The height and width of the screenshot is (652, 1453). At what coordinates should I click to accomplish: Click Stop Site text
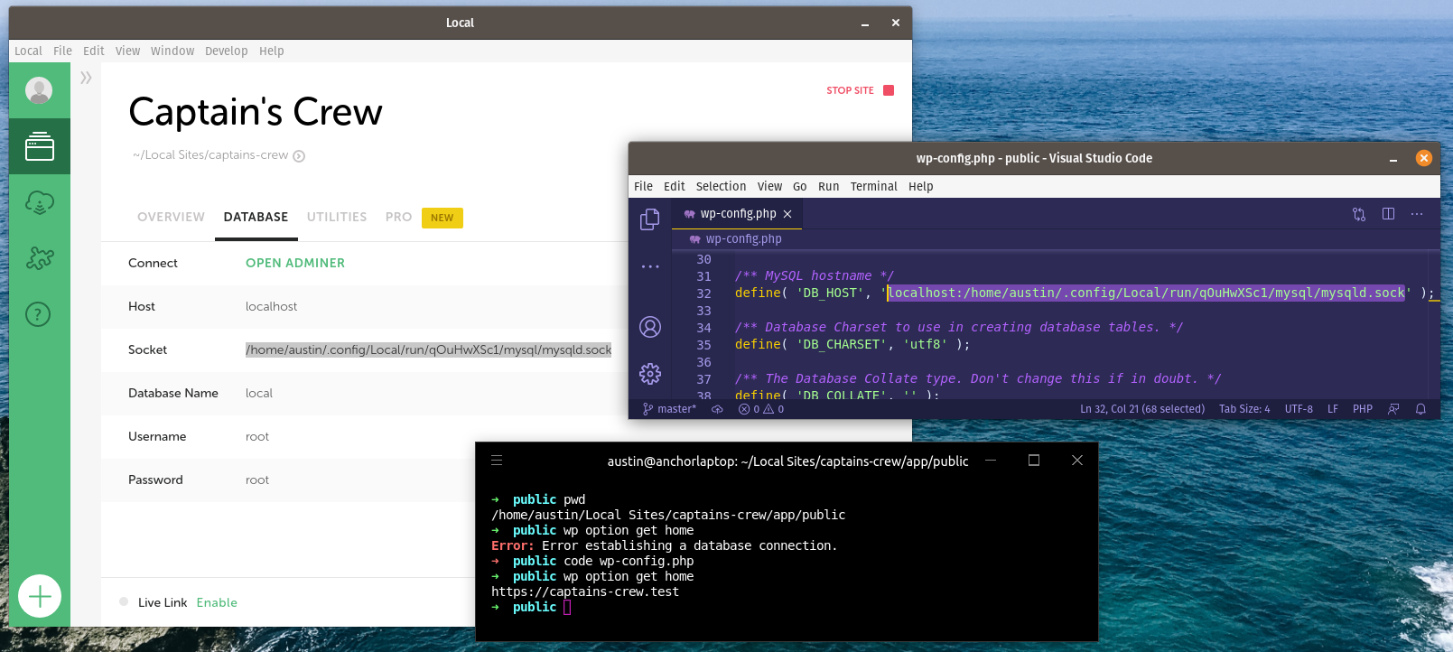tap(850, 90)
